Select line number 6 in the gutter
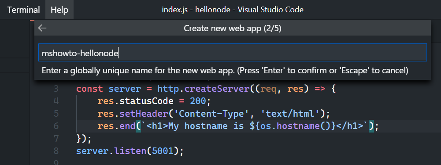Image resolution: width=441 pixels, height=165 pixels. 56,126
